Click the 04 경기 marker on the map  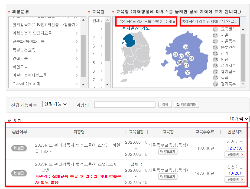186,66
